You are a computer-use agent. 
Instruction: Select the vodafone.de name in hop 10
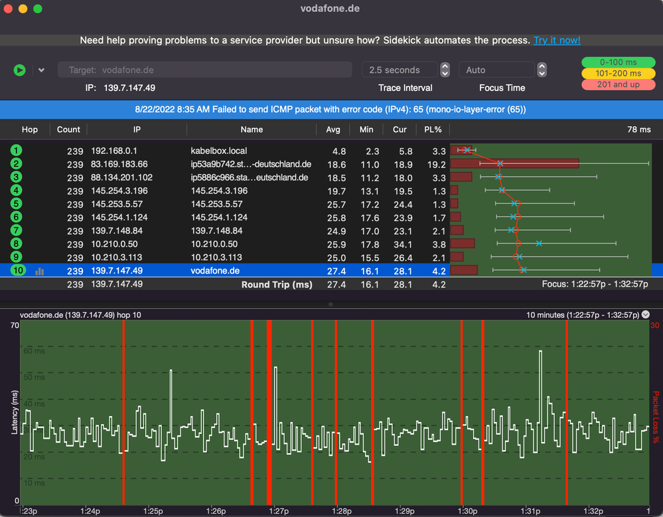[x=215, y=271]
